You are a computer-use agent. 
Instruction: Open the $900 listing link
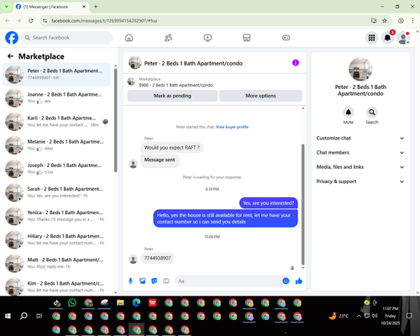coord(176,85)
